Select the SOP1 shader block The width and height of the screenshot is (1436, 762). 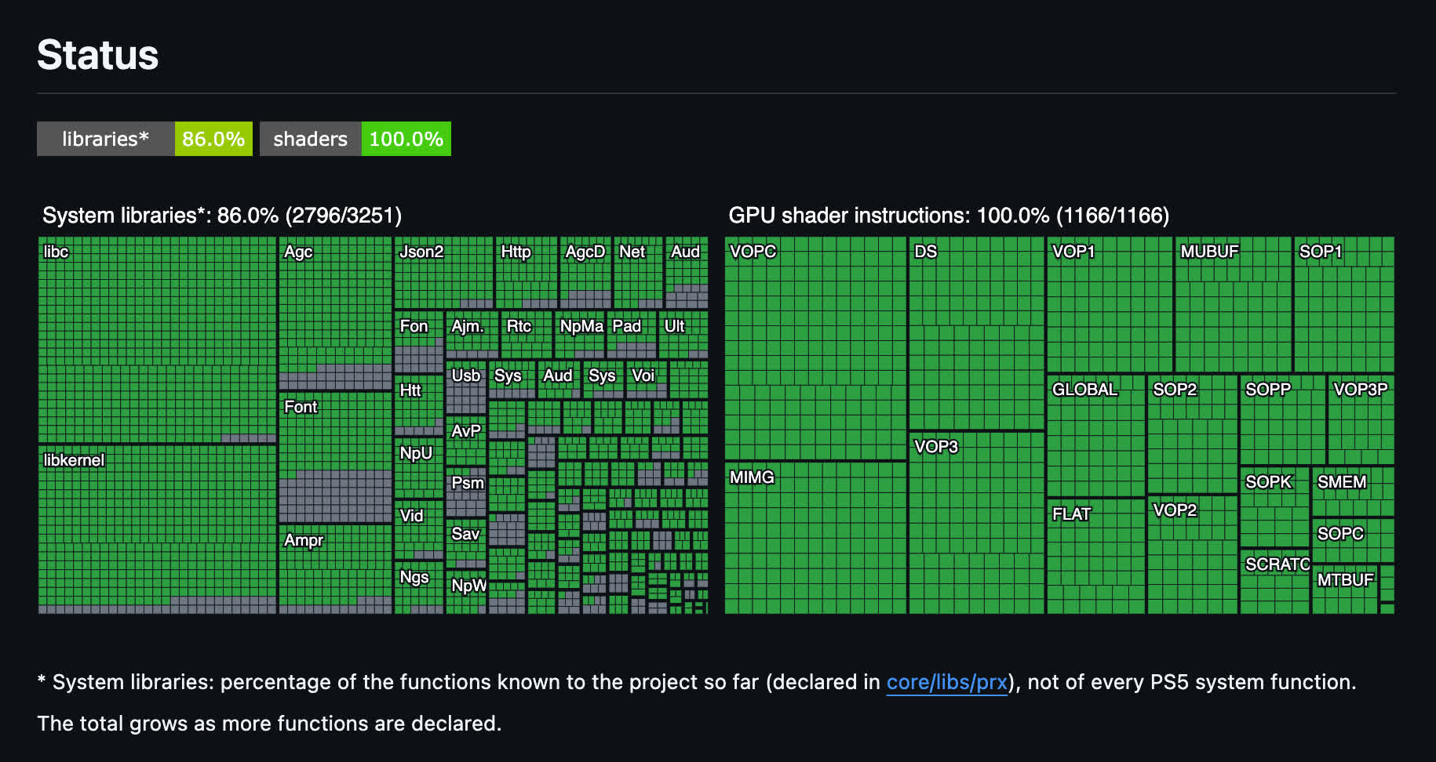pyautogui.click(x=1343, y=305)
